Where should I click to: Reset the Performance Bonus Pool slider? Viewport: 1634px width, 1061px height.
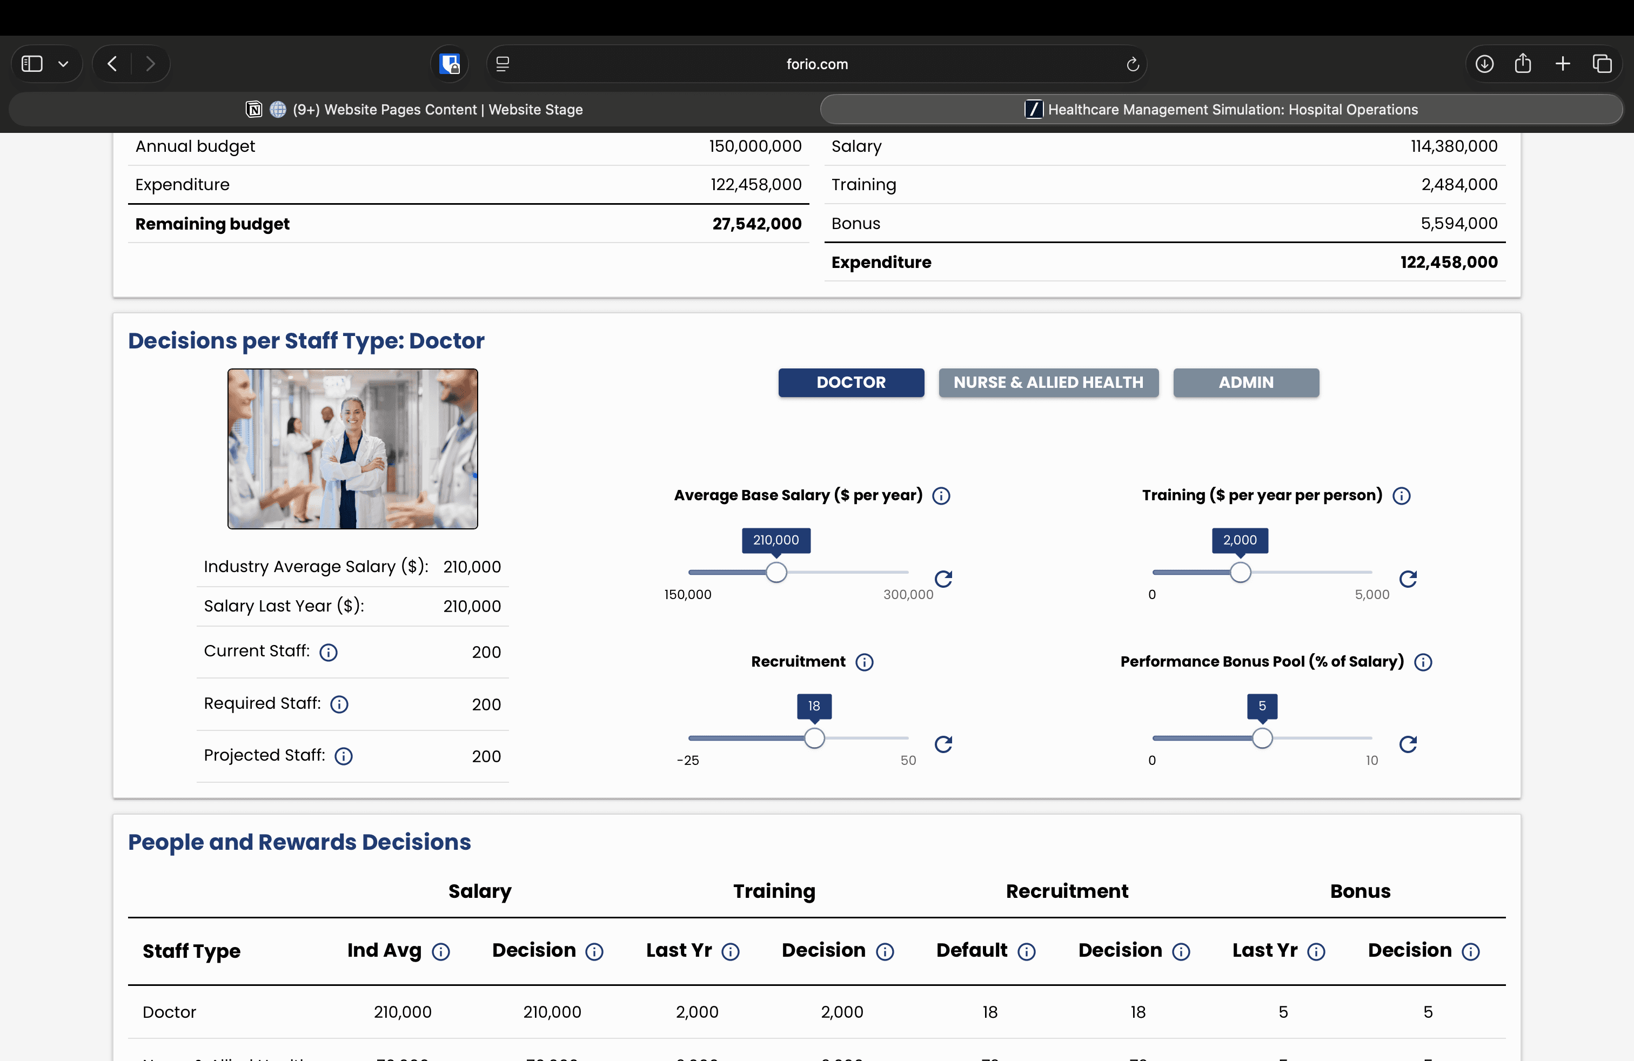click(1408, 744)
